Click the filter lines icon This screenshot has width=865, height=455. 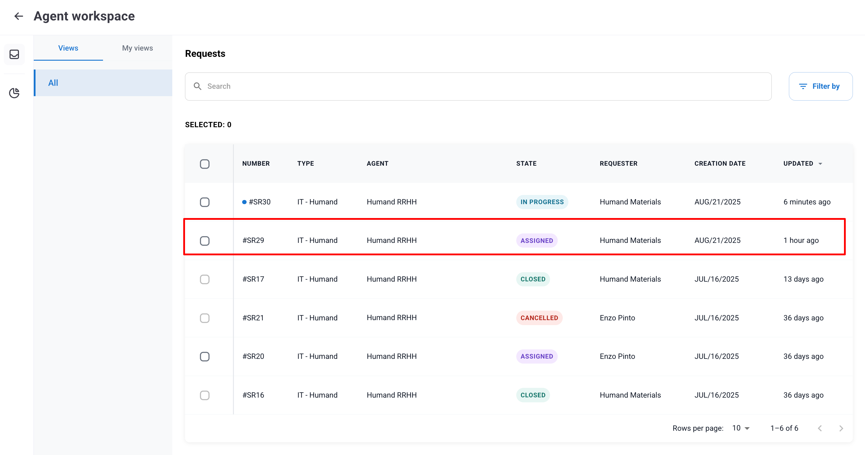click(803, 87)
